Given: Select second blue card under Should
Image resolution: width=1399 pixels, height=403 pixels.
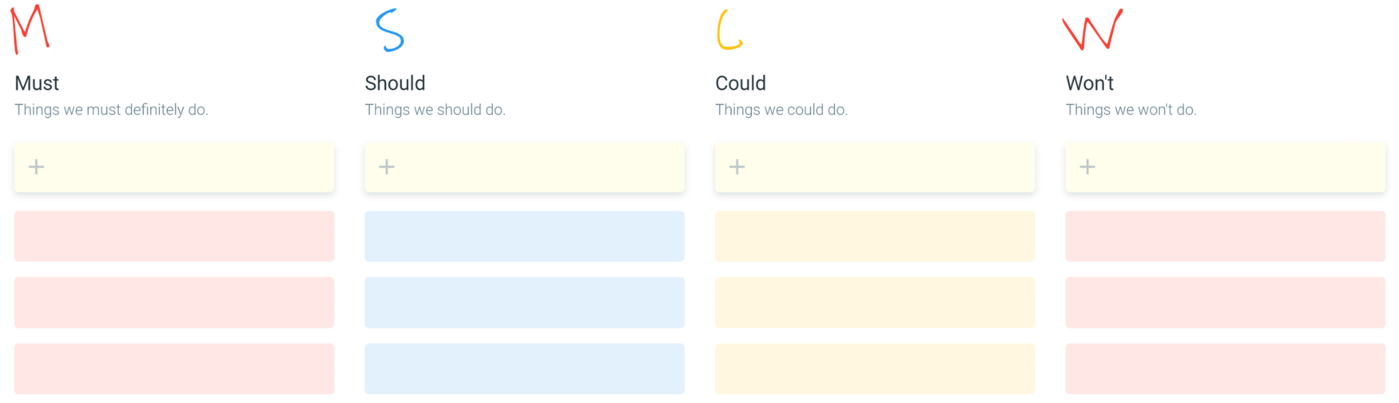Looking at the screenshot, I should pyautogui.click(x=525, y=303).
